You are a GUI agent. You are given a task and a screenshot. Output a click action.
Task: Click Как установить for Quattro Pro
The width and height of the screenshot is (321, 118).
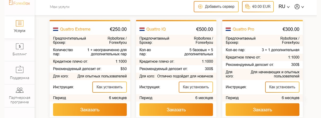(282, 87)
